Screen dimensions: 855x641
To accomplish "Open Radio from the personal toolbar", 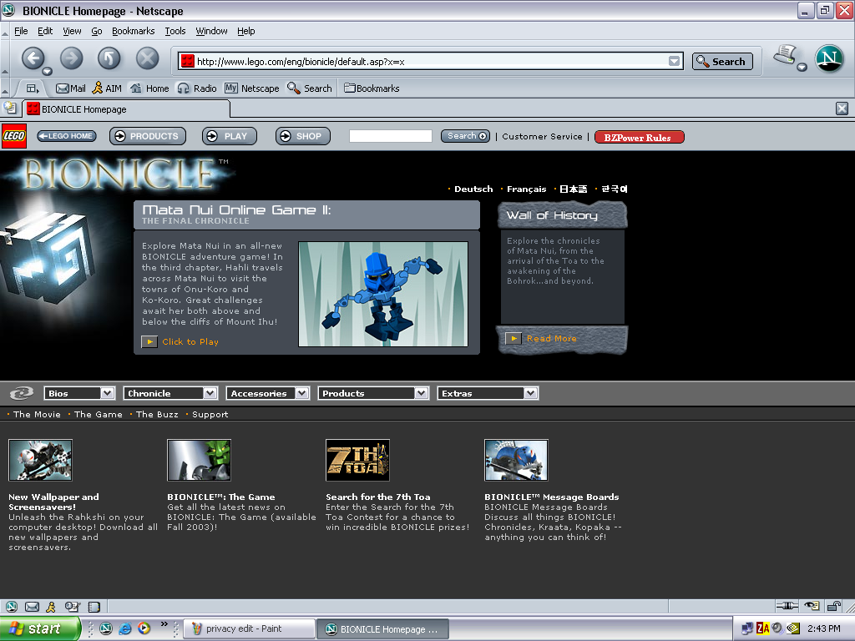I will (197, 88).
